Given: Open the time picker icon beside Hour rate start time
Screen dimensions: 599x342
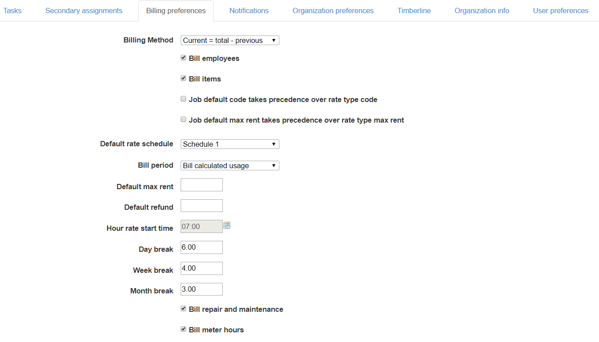Looking at the screenshot, I should coord(227,225).
